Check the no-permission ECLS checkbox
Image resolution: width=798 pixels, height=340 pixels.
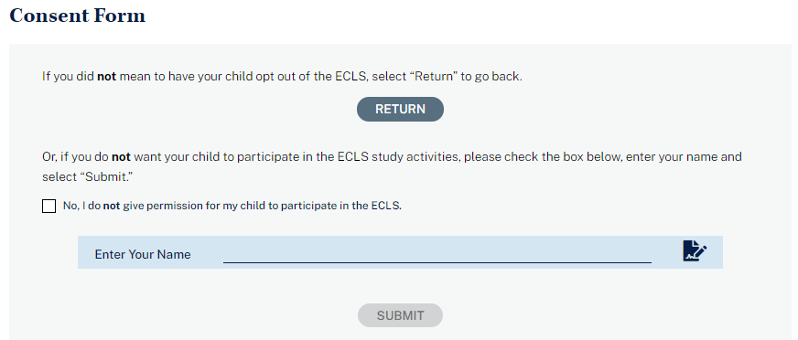point(49,206)
